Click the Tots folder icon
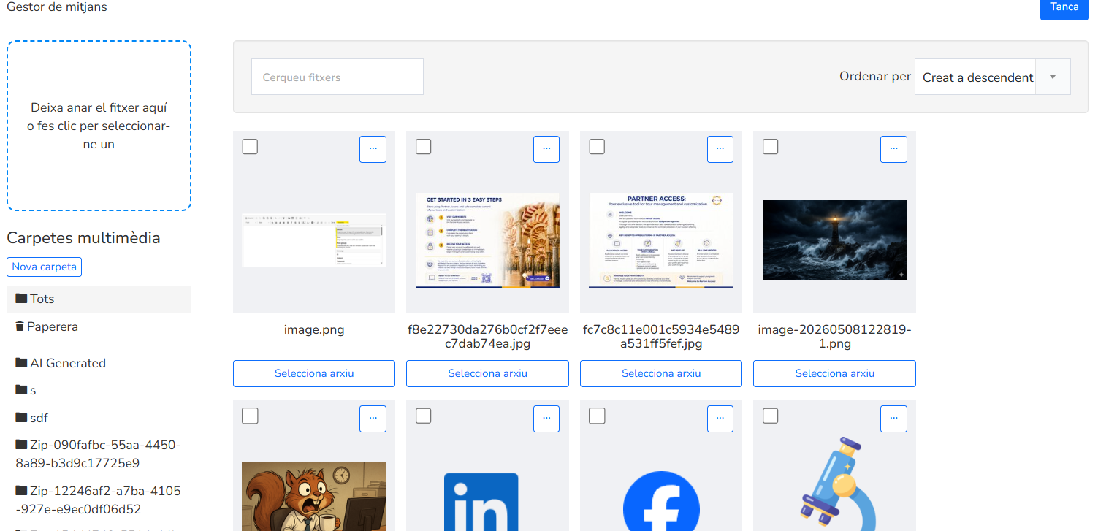 (21, 298)
